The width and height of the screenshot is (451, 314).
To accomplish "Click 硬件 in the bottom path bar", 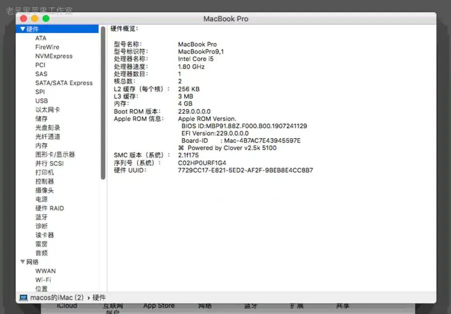I will (x=99, y=297).
